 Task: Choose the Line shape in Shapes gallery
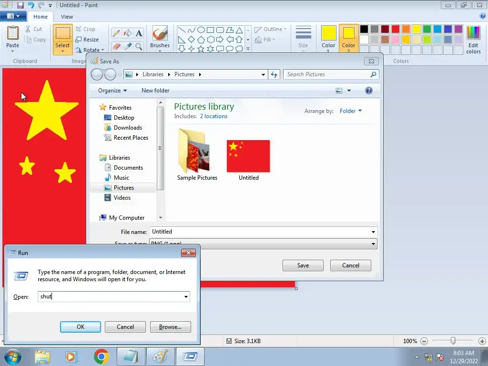click(182, 30)
